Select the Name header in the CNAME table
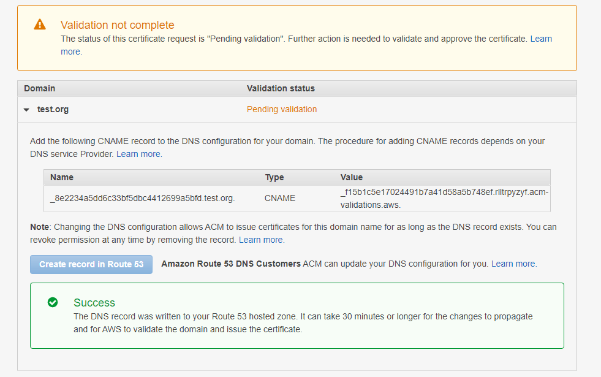Image resolution: width=601 pixels, height=377 pixels. pos(62,177)
